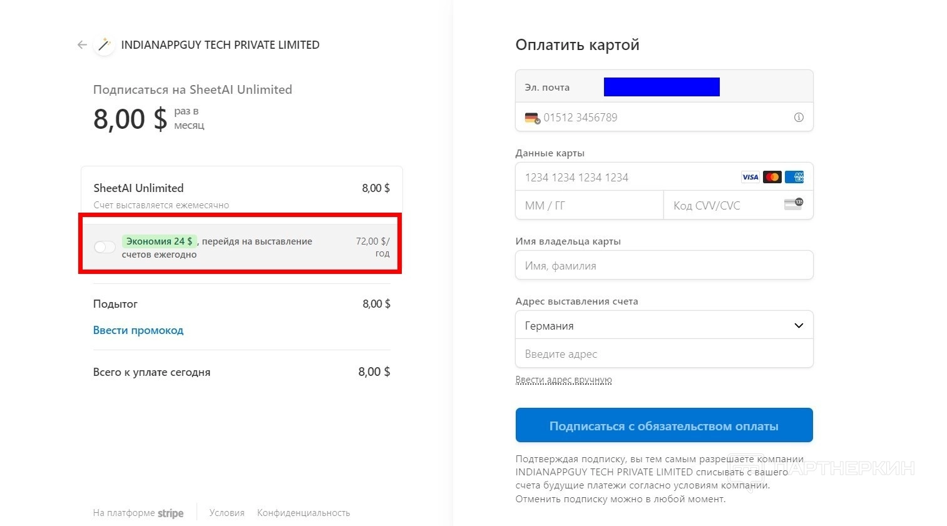Click the American Express icon
Image resolution: width=947 pixels, height=526 pixels.
tap(794, 178)
